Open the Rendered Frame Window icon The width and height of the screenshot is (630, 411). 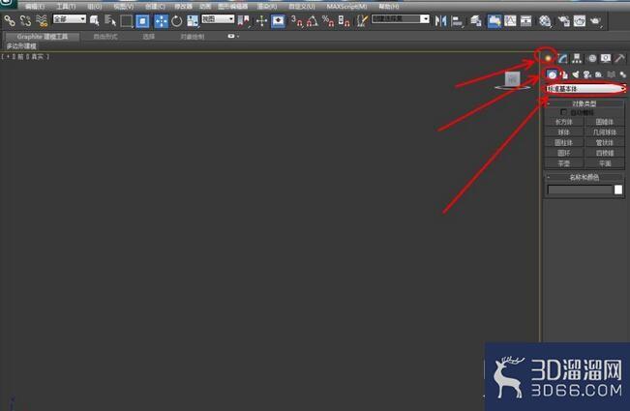pyautogui.click(x=580, y=20)
